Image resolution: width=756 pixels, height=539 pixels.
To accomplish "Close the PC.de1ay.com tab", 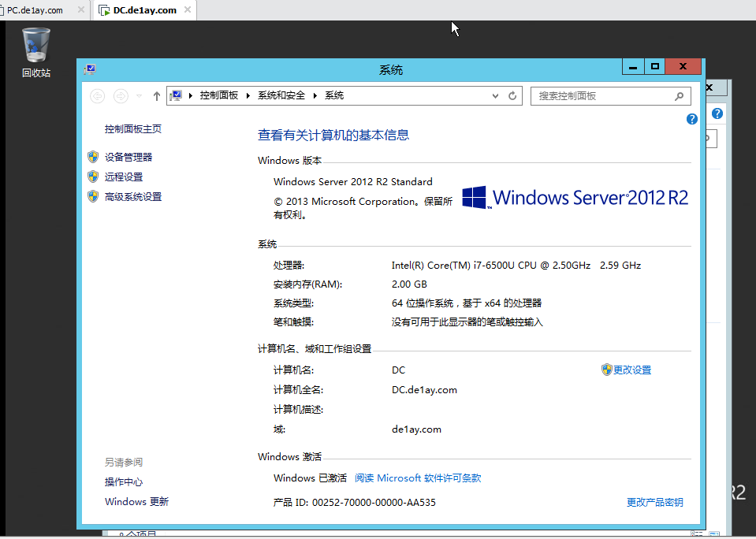I will click(x=81, y=9).
